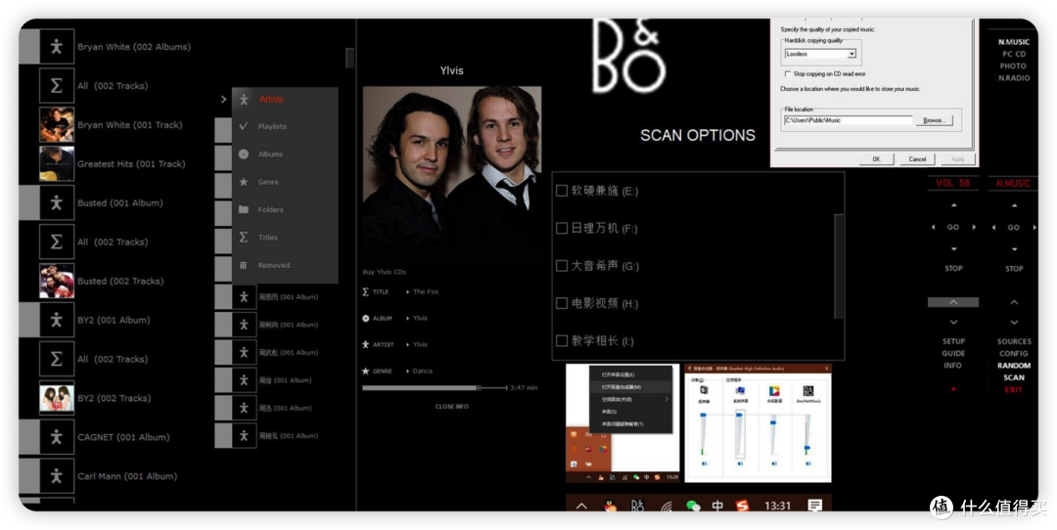Open WeChat icon in 13:31 taskbar
The width and height of the screenshot is (1057, 530).
[x=693, y=506]
